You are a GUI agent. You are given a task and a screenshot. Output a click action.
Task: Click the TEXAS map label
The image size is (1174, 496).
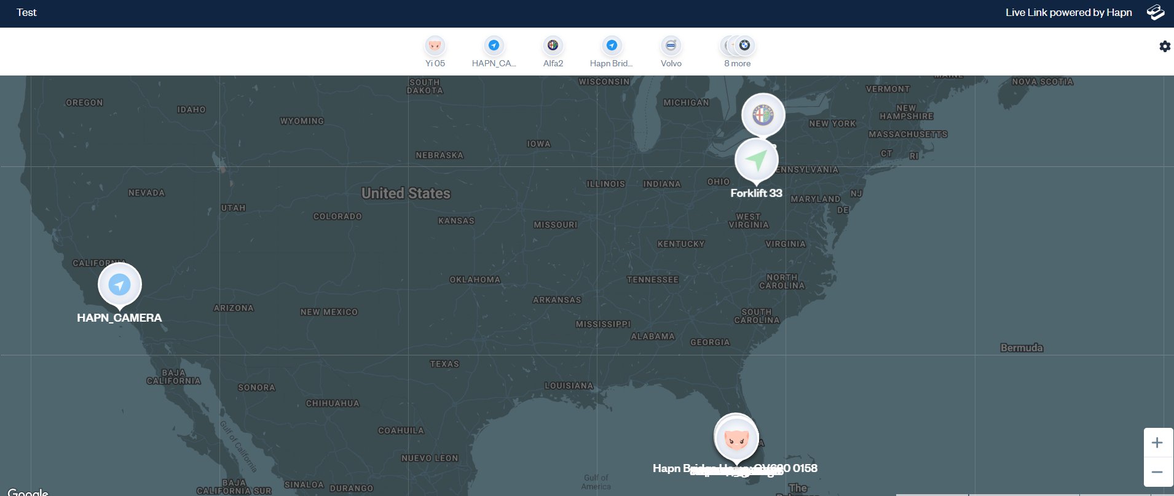pos(444,364)
